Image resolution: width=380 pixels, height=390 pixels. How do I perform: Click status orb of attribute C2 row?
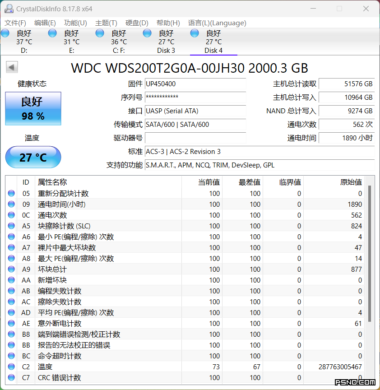(11, 367)
